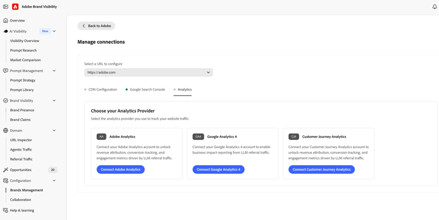The height and width of the screenshot is (220, 439).
Task: Open Brand Presence page
Action: tap(22, 110)
